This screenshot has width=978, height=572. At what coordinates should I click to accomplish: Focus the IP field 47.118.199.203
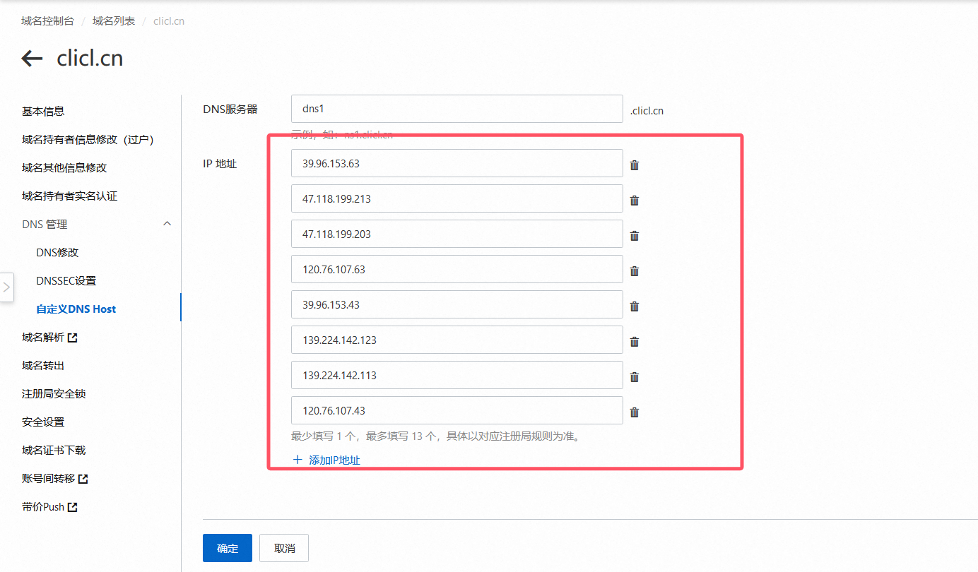pyautogui.click(x=457, y=234)
